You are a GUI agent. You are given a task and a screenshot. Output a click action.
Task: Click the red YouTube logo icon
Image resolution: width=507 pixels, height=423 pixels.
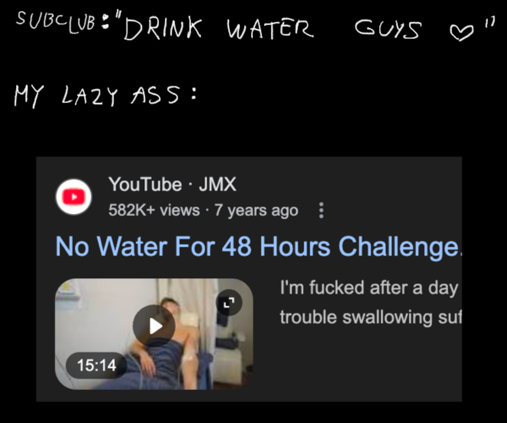pyautogui.click(x=74, y=197)
